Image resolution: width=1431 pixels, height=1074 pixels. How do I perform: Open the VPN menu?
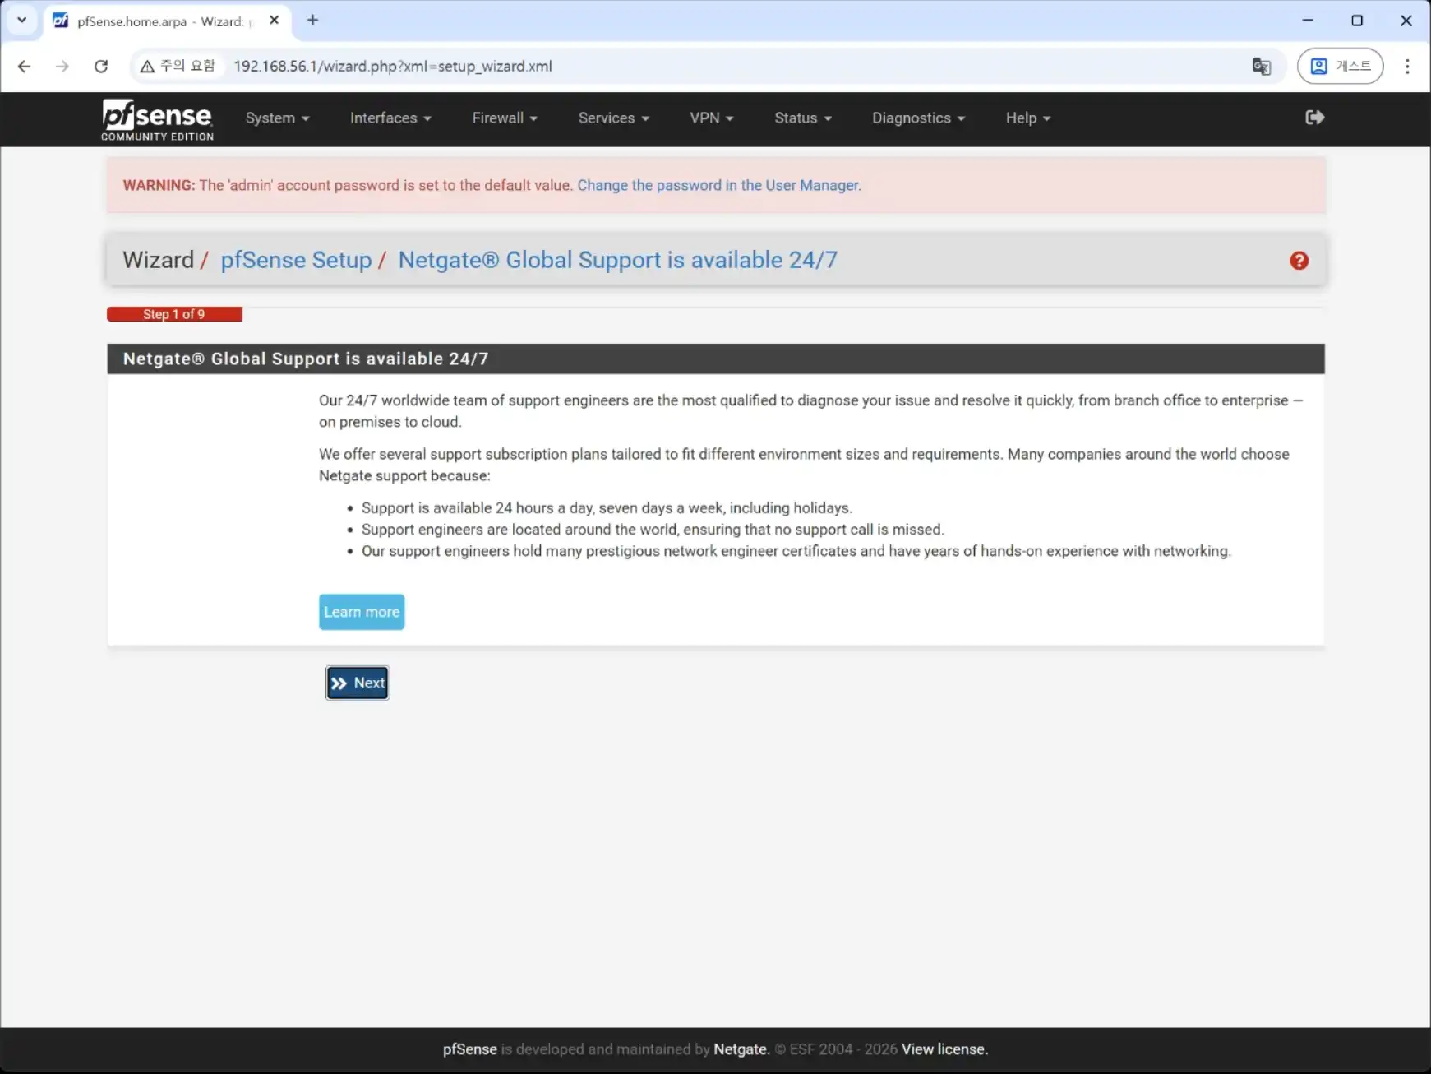tap(711, 118)
